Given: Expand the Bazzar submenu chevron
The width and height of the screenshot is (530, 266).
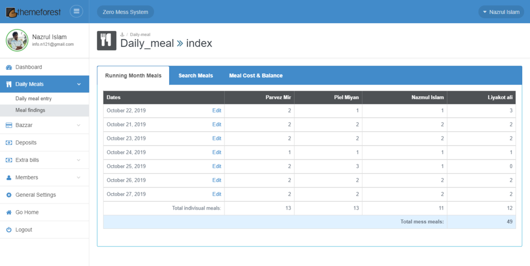Looking at the screenshot, I should 79,125.
